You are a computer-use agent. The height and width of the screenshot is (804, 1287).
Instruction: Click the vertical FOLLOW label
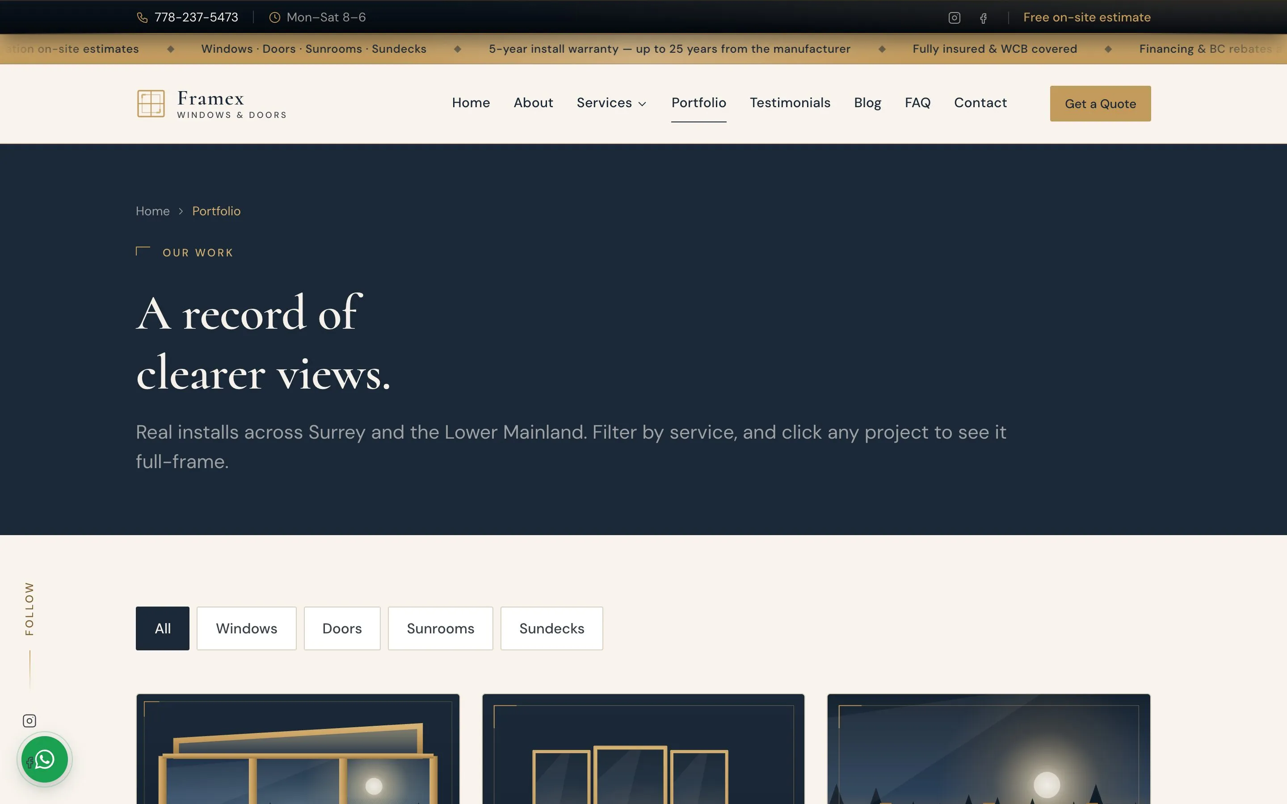click(x=29, y=609)
